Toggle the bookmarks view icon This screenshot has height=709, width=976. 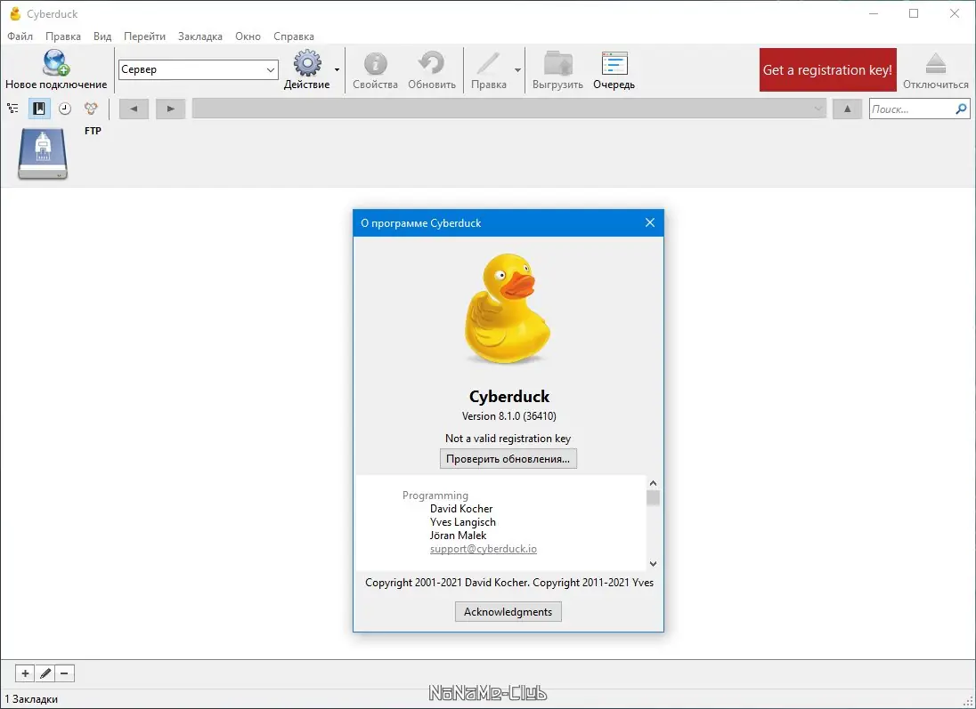pyautogui.click(x=39, y=109)
